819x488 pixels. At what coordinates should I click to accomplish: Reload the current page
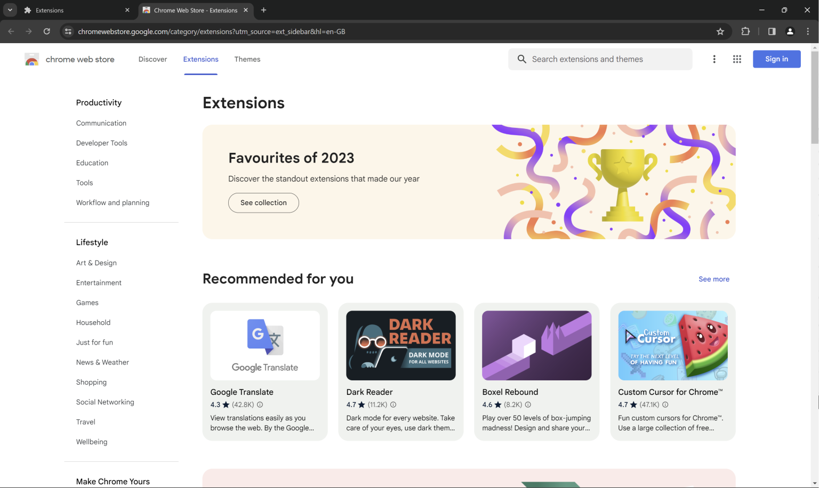click(x=47, y=31)
